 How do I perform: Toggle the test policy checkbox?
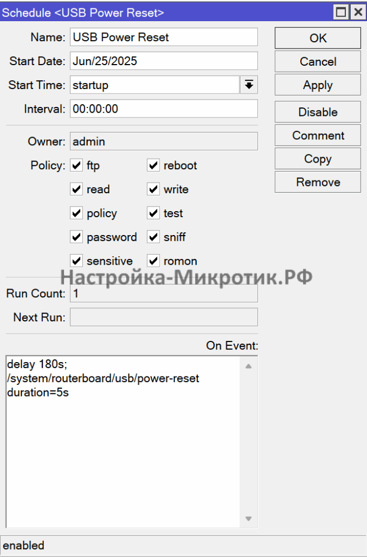click(153, 213)
